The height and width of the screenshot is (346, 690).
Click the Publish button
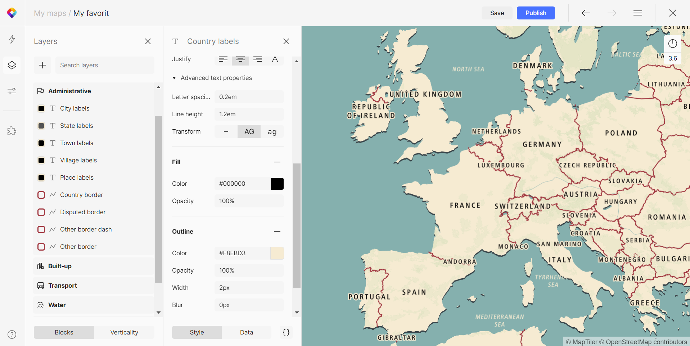coord(536,13)
